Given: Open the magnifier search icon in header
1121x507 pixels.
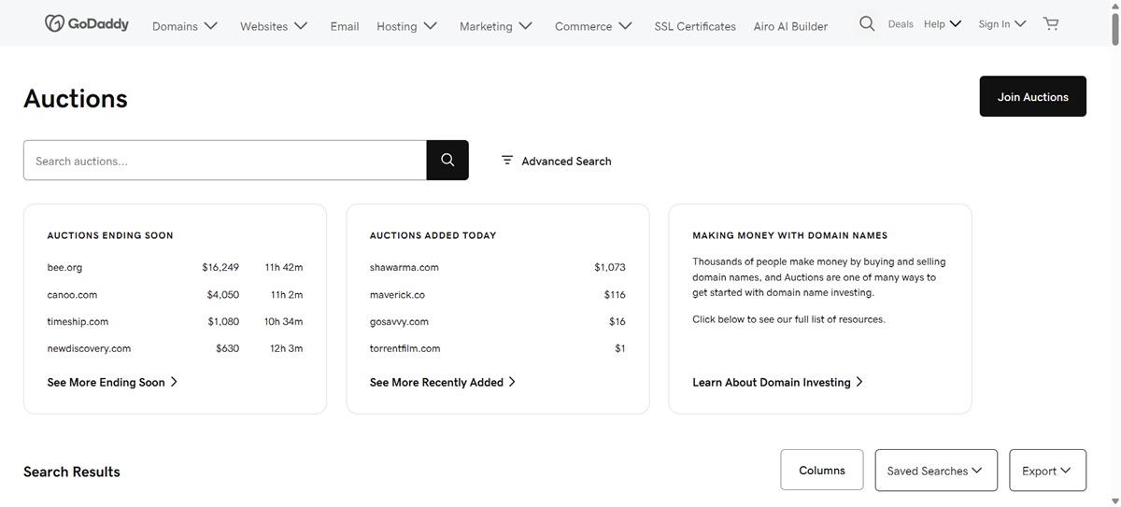Looking at the screenshot, I should tap(867, 23).
